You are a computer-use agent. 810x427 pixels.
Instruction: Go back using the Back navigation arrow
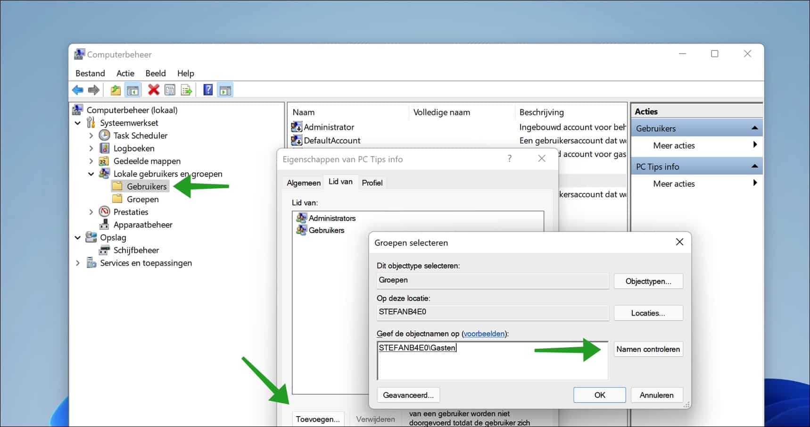click(x=78, y=90)
